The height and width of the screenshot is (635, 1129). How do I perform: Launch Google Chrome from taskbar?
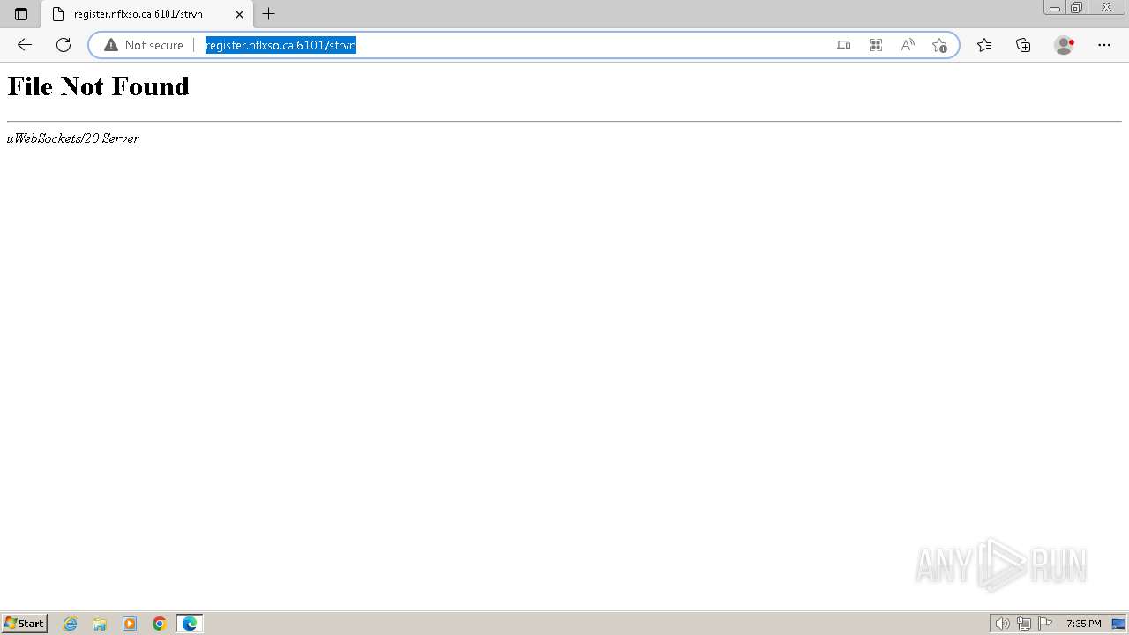160,624
